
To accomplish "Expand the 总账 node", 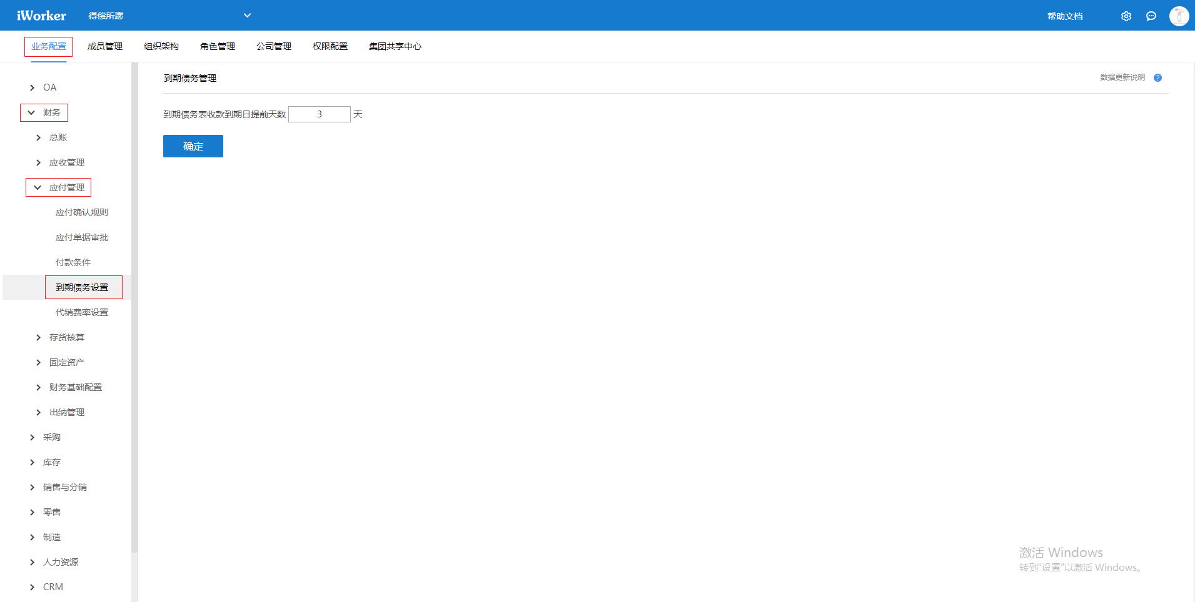I will pos(38,137).
